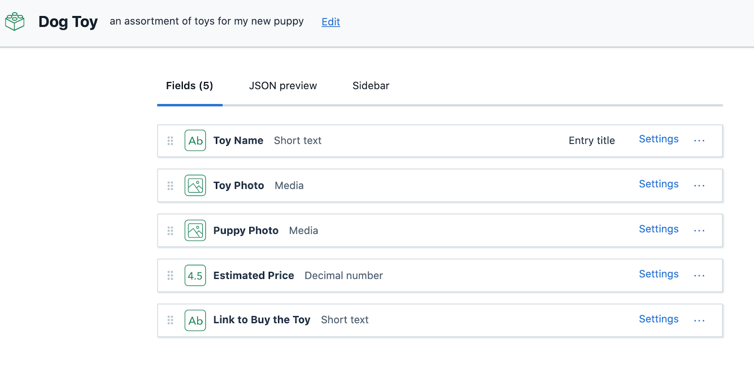Click 'Media' label beside Puppy Photo
This screenshot has width=754, height=383.
(x=303, y=230)
